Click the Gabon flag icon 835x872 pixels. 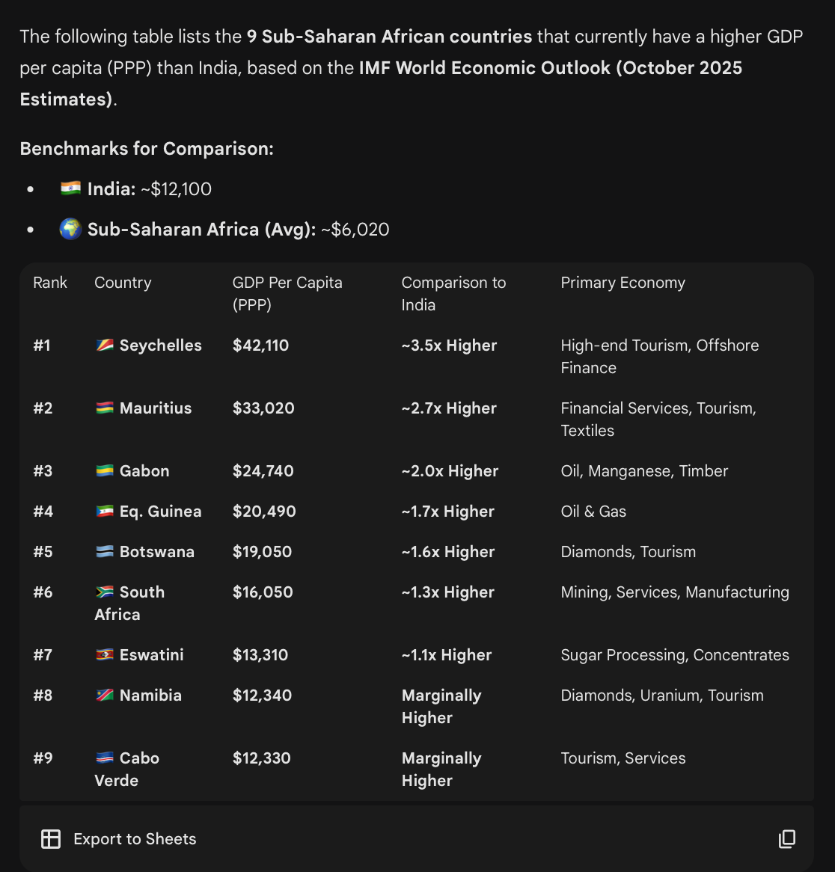(105, 471)
